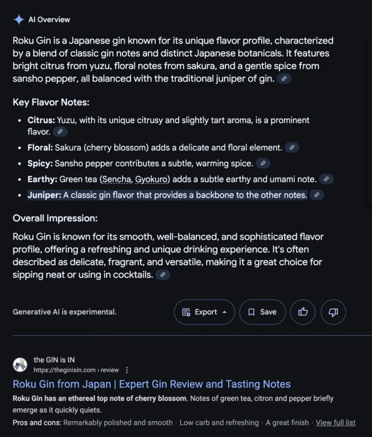Click the GIN is IN site favicon
This screenshot has width=372, height=437.
pos(20,365)
